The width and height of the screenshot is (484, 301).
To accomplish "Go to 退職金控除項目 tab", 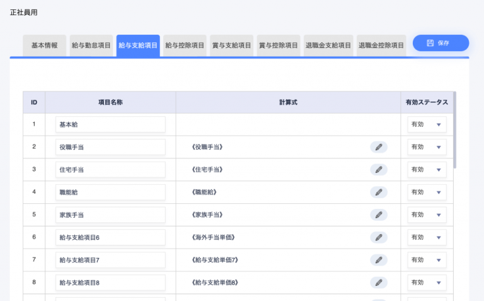I will 381,45.
